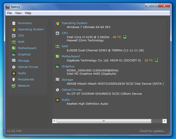Click the motherboard temperature 28 °C value

point(148,60)
